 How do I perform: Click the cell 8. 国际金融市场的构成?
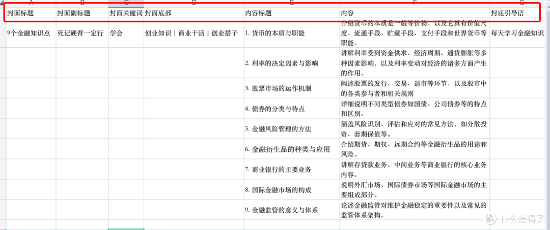click(292, 190)
